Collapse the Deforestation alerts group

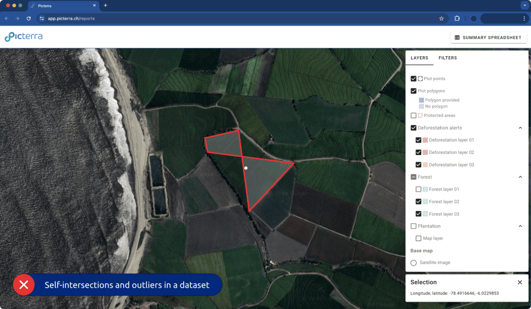click(x=520, y=128)
